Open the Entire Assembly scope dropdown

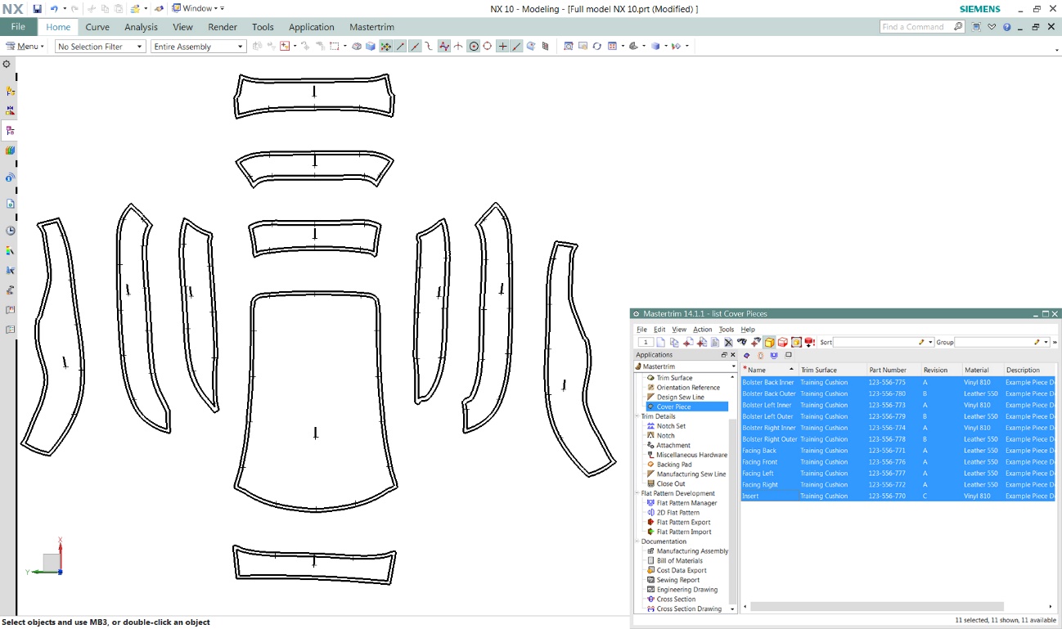coord(199,47)
